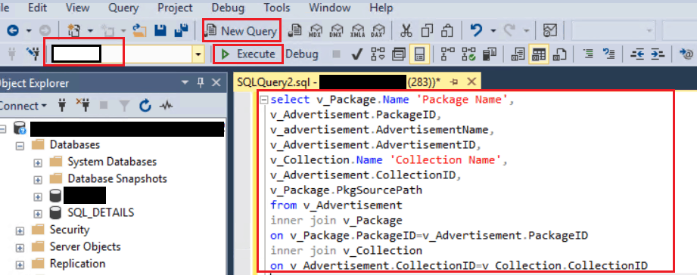Parse the query with the checkmark icon
697x275 pixels.
point(356,54)
